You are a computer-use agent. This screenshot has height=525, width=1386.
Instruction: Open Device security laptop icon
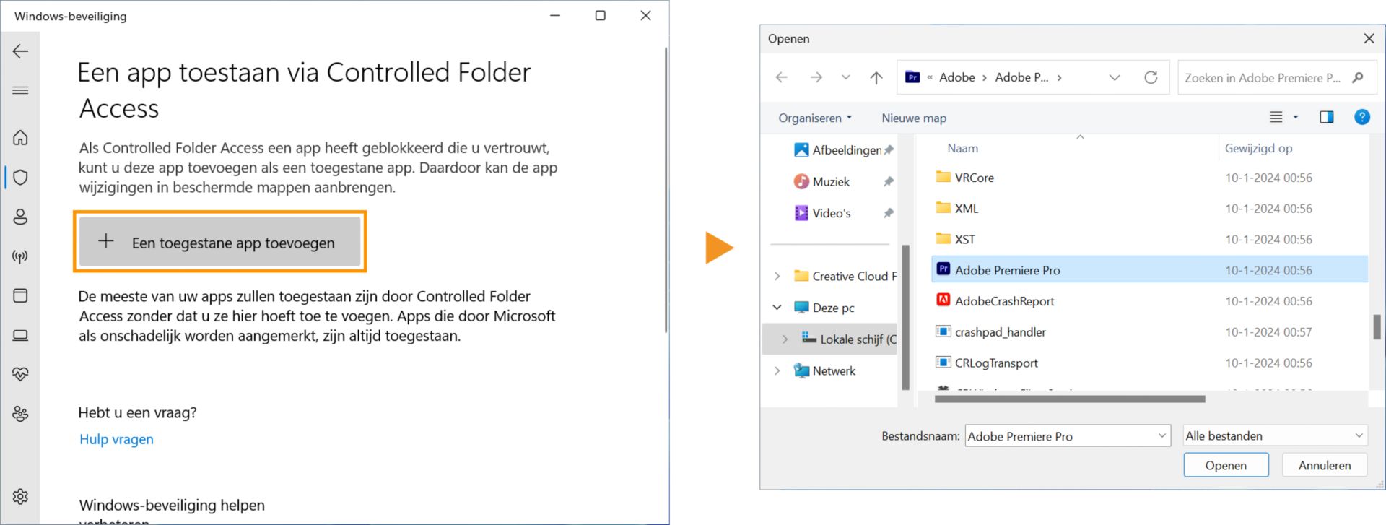pyautogui.click(x=20, y=335)
